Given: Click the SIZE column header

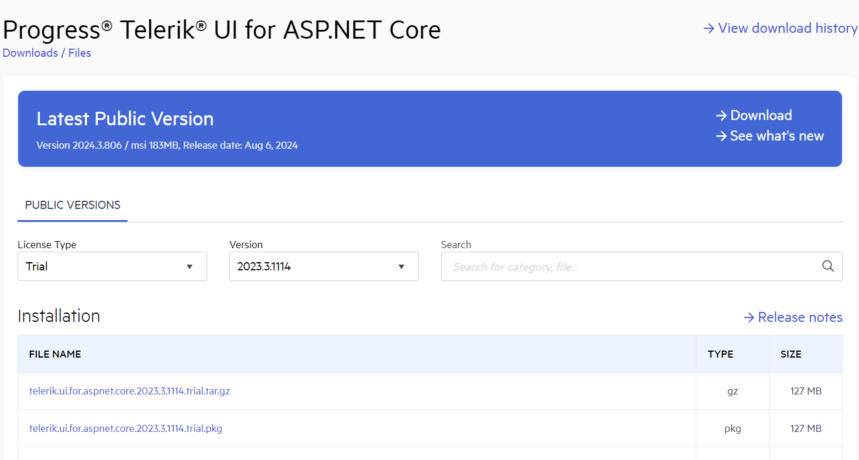Looking at the screenshot, I should coord(791,354).
